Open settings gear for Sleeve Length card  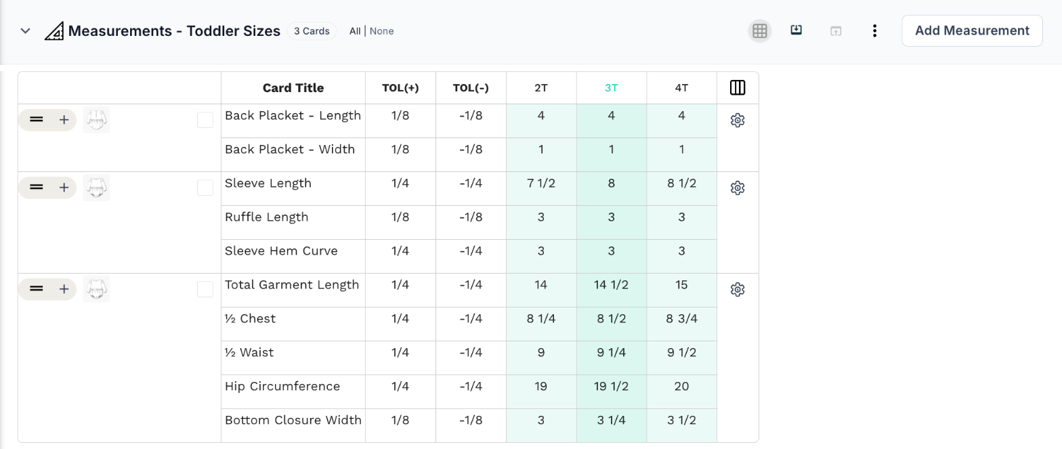click(x=738, y=188)
